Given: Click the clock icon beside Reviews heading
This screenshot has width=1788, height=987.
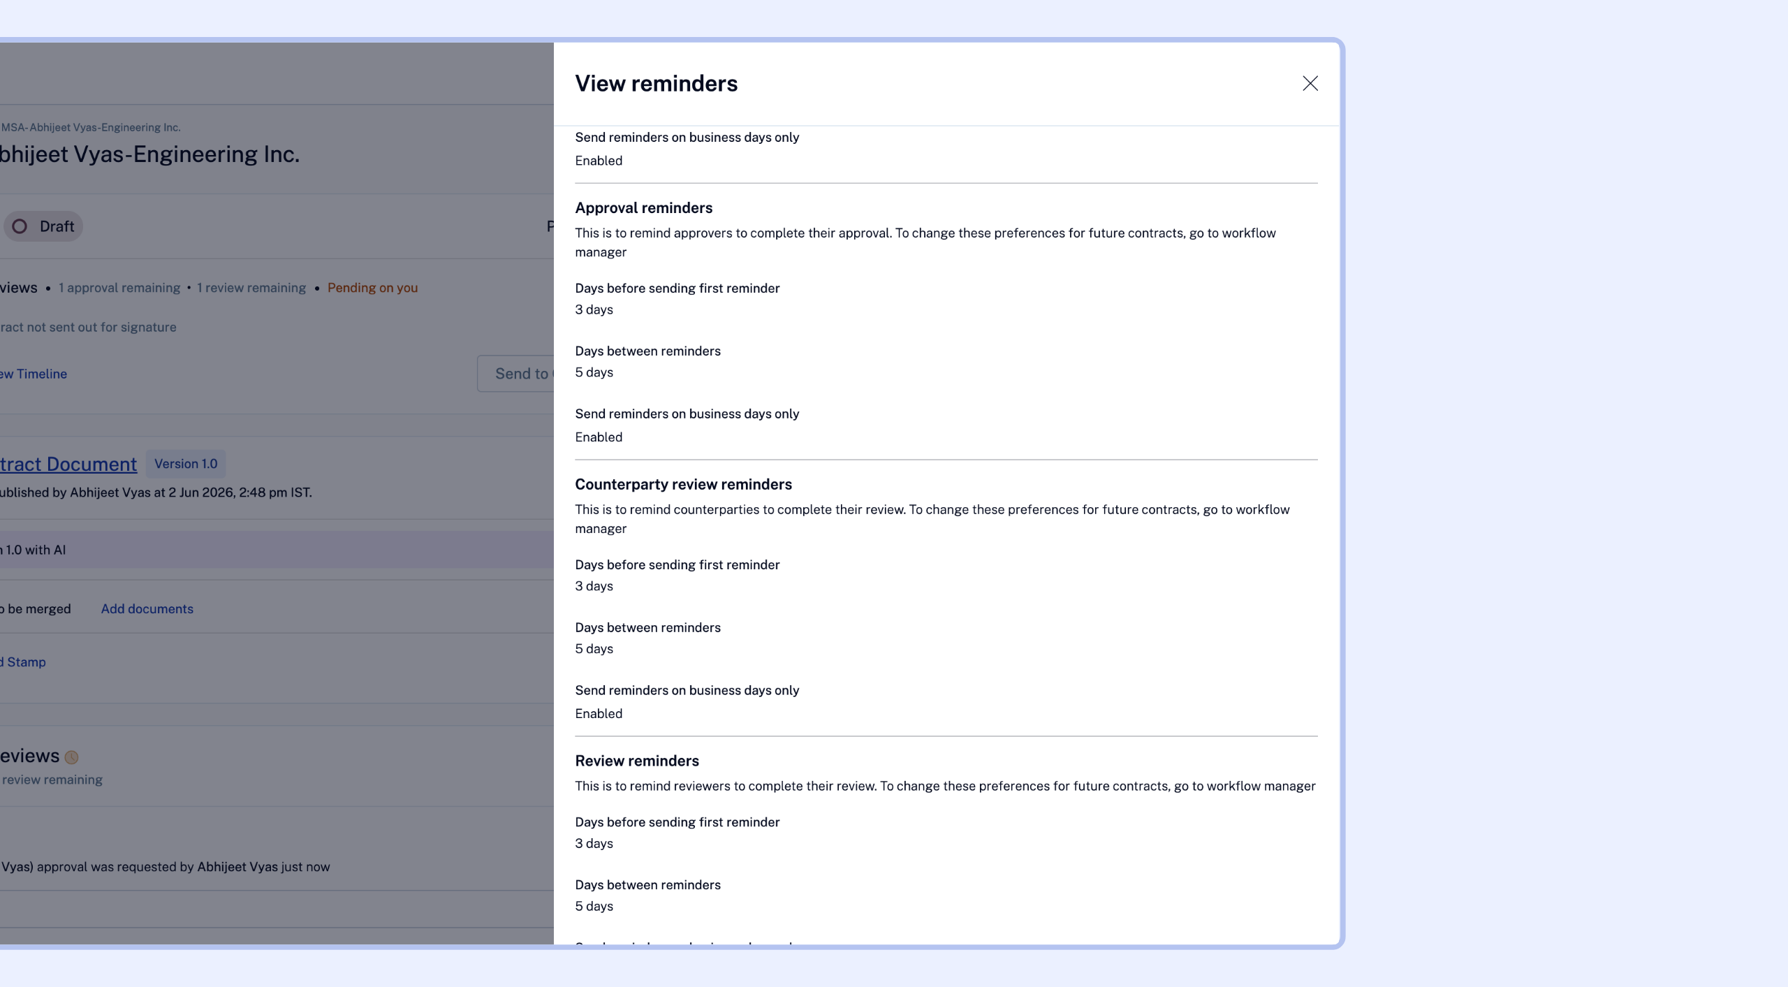Looking at the screenshot, I should pos(71,757).
